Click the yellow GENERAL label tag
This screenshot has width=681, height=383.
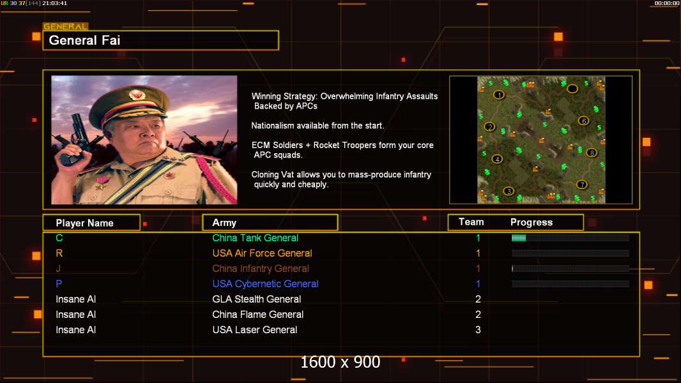pos(66,26)
